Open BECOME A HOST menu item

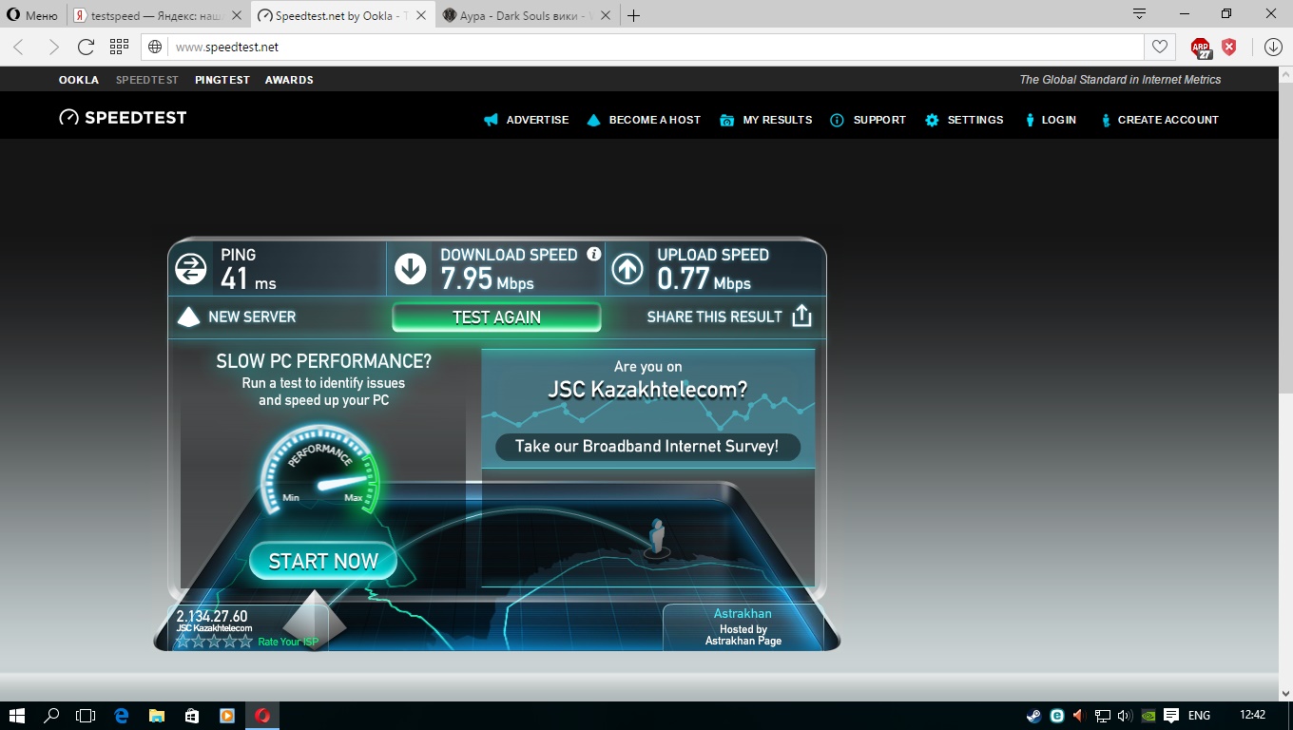coord(644,120)
